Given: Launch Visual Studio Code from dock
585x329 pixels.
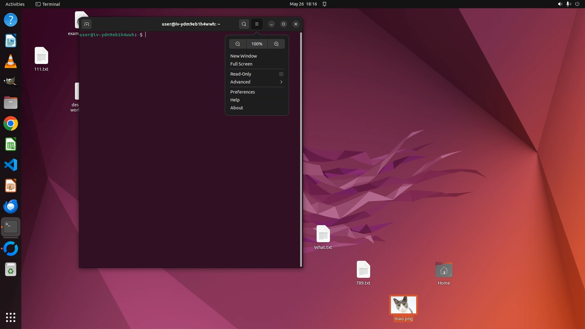Looking at the screenshot, I should tap(11, 165).
